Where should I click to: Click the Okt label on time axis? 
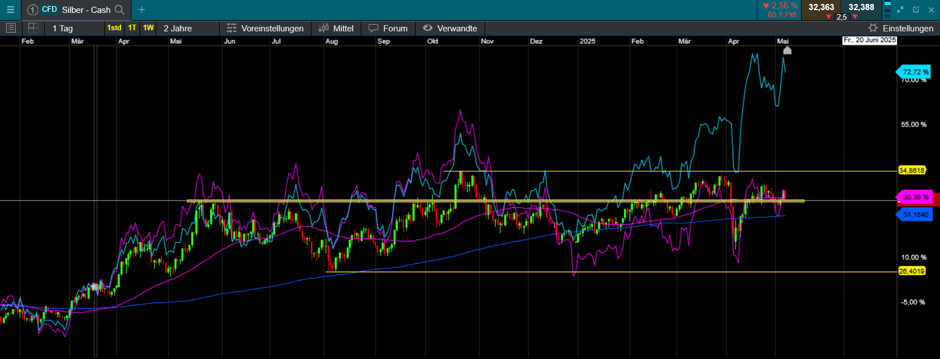pyautogui.click(x=432, y=41)
